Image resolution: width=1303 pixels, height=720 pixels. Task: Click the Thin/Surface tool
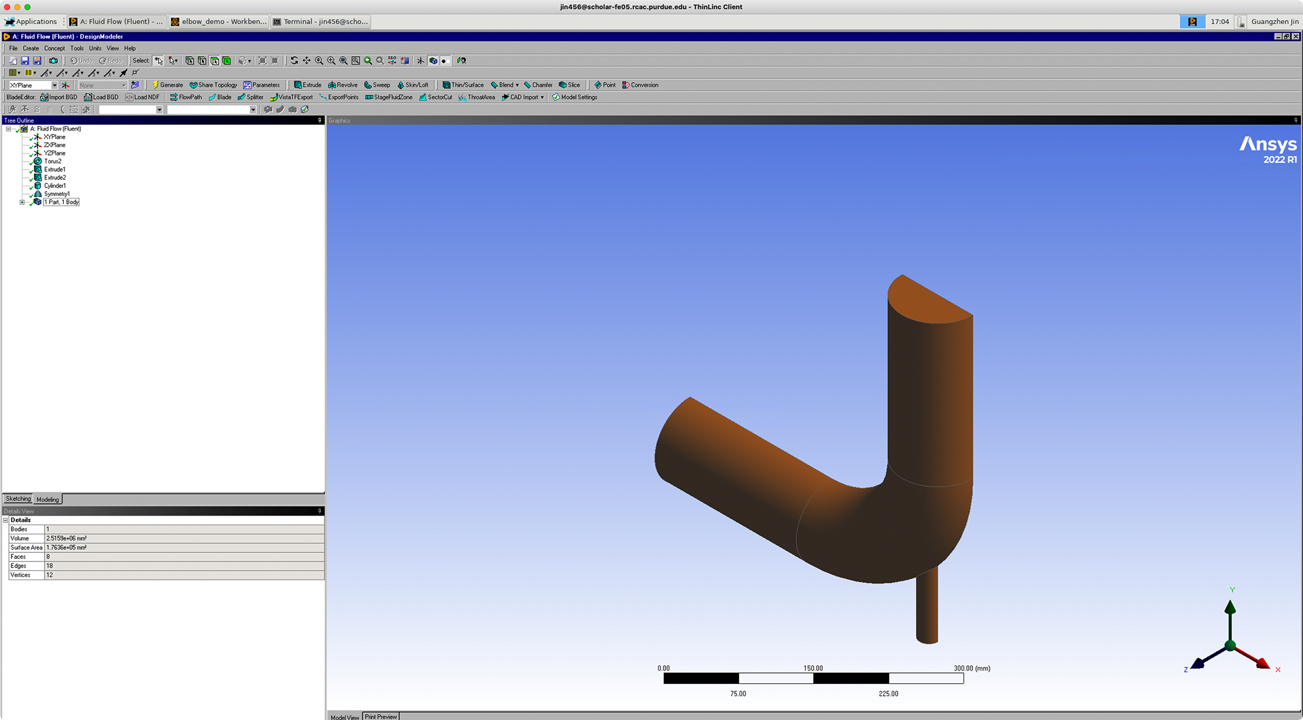(x=463, y=85)
